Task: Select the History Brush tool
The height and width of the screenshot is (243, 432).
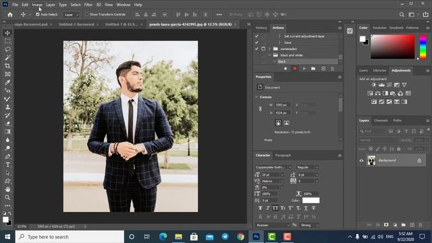Action: point(7,115)
